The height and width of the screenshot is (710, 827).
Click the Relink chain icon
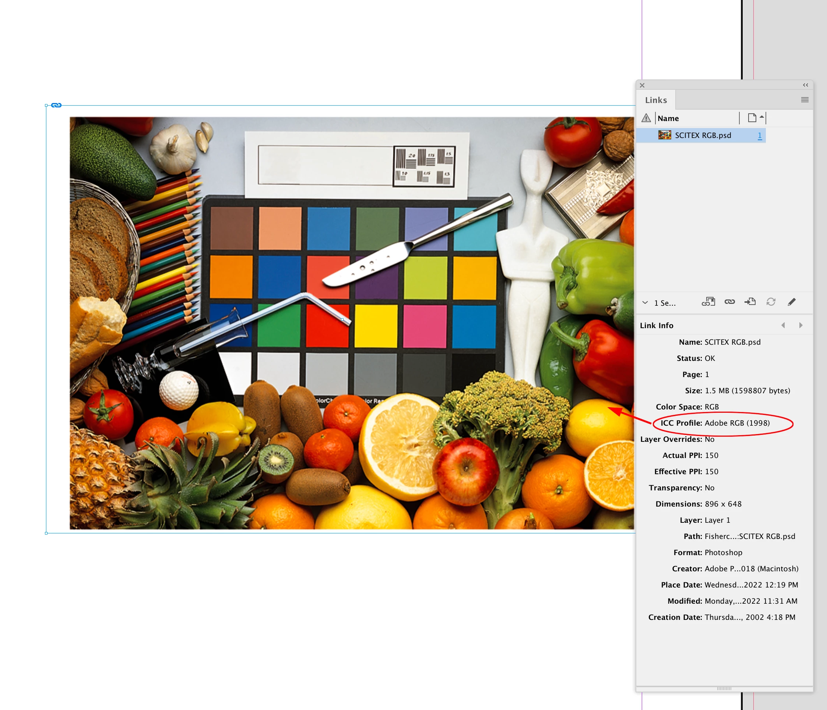click(730, 302)
